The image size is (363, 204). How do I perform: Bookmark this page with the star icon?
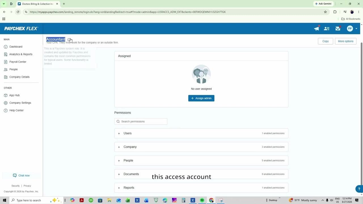click(325, 12)
